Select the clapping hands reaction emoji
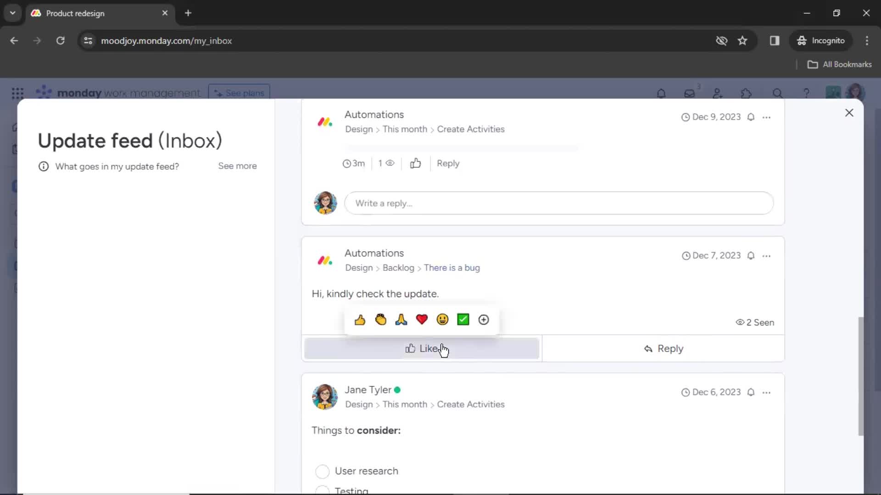This screenshot has width=881, height=495. click(380, 319)
